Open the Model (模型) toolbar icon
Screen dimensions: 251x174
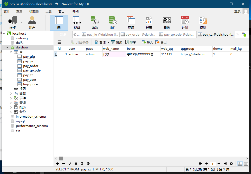pos(203,23)
